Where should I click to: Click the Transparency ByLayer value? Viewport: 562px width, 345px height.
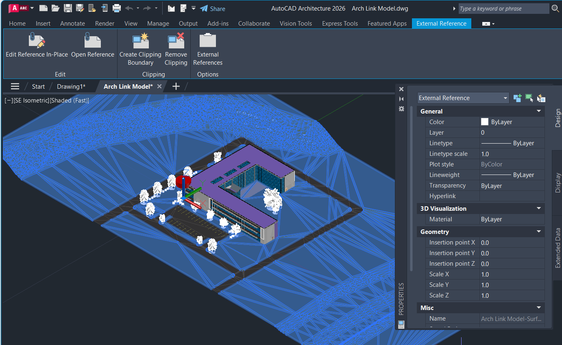click(x=512, y=186)
